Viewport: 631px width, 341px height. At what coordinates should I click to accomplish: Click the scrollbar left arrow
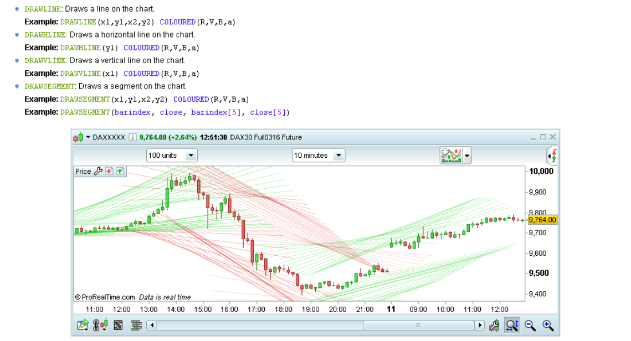point(151,325)
